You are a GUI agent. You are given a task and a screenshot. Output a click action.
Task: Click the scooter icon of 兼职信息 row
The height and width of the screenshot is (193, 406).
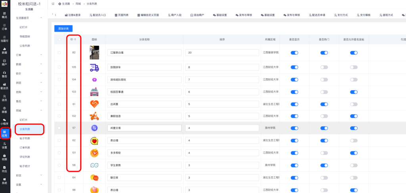[94, 116]
